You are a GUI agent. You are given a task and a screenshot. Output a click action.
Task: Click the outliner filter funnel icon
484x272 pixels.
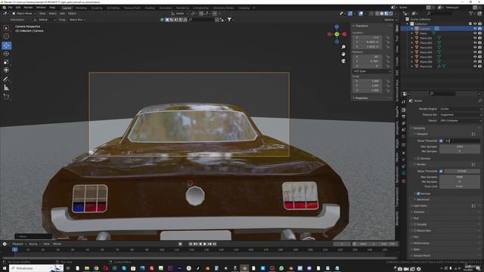pyautogui.click(x=470, y=14)
